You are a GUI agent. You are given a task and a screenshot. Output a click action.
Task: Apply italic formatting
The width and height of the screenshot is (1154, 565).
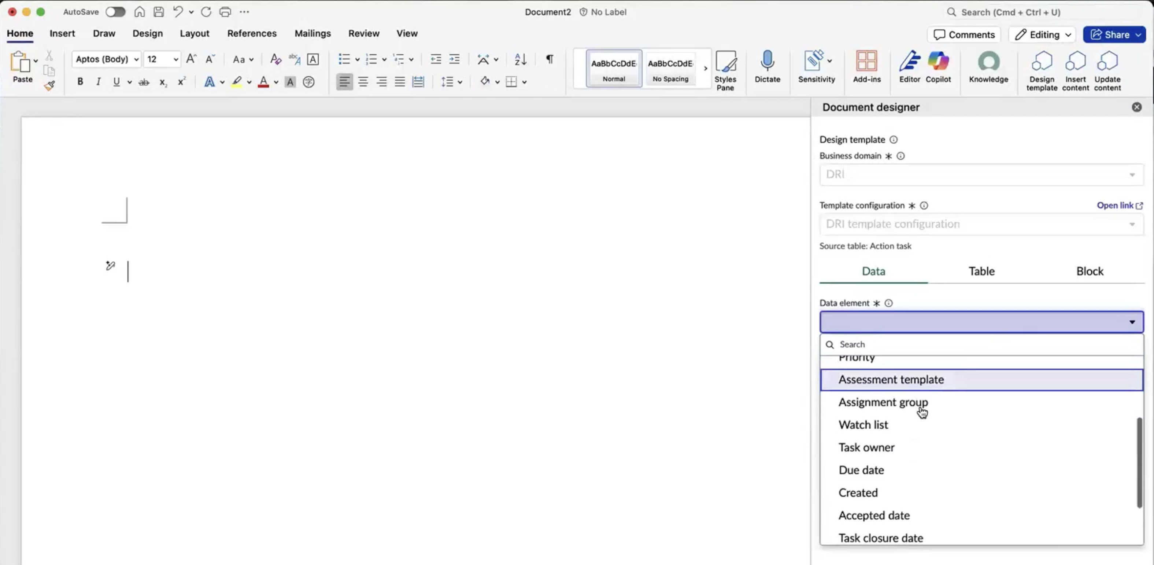pos(98,82)
